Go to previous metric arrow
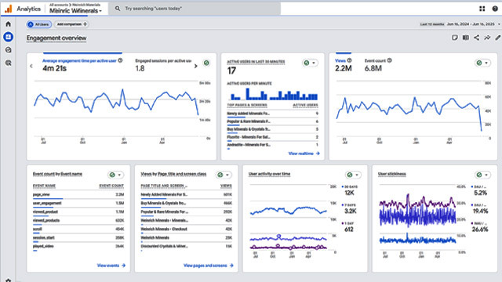The width and height of the screenshot is (502, 282). click(31, 66)
